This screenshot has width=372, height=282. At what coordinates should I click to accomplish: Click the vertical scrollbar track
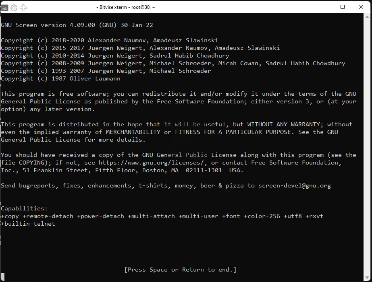pyautogui.click(x=367, y=147)
